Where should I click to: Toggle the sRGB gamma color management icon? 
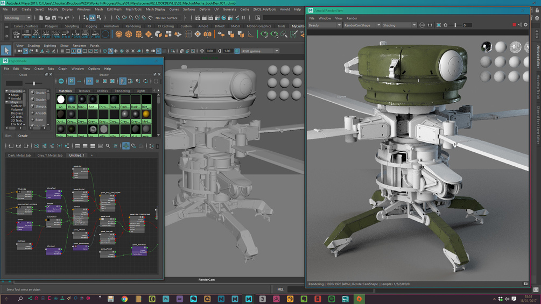[x=237, y=51]
